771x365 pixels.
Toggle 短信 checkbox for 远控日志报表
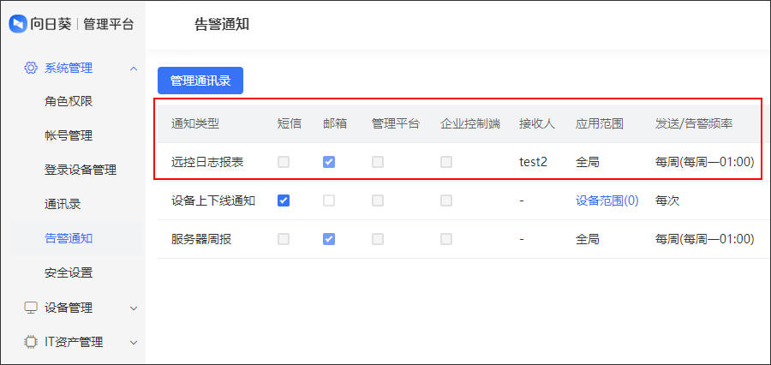coord(284,162)
